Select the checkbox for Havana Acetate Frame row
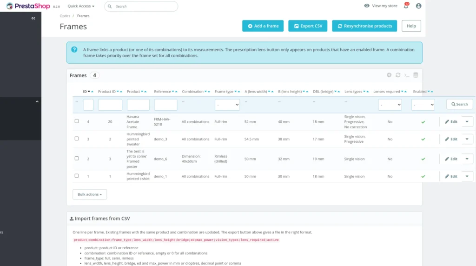Screen dimensions: 476x266 [x=77, y=121]
